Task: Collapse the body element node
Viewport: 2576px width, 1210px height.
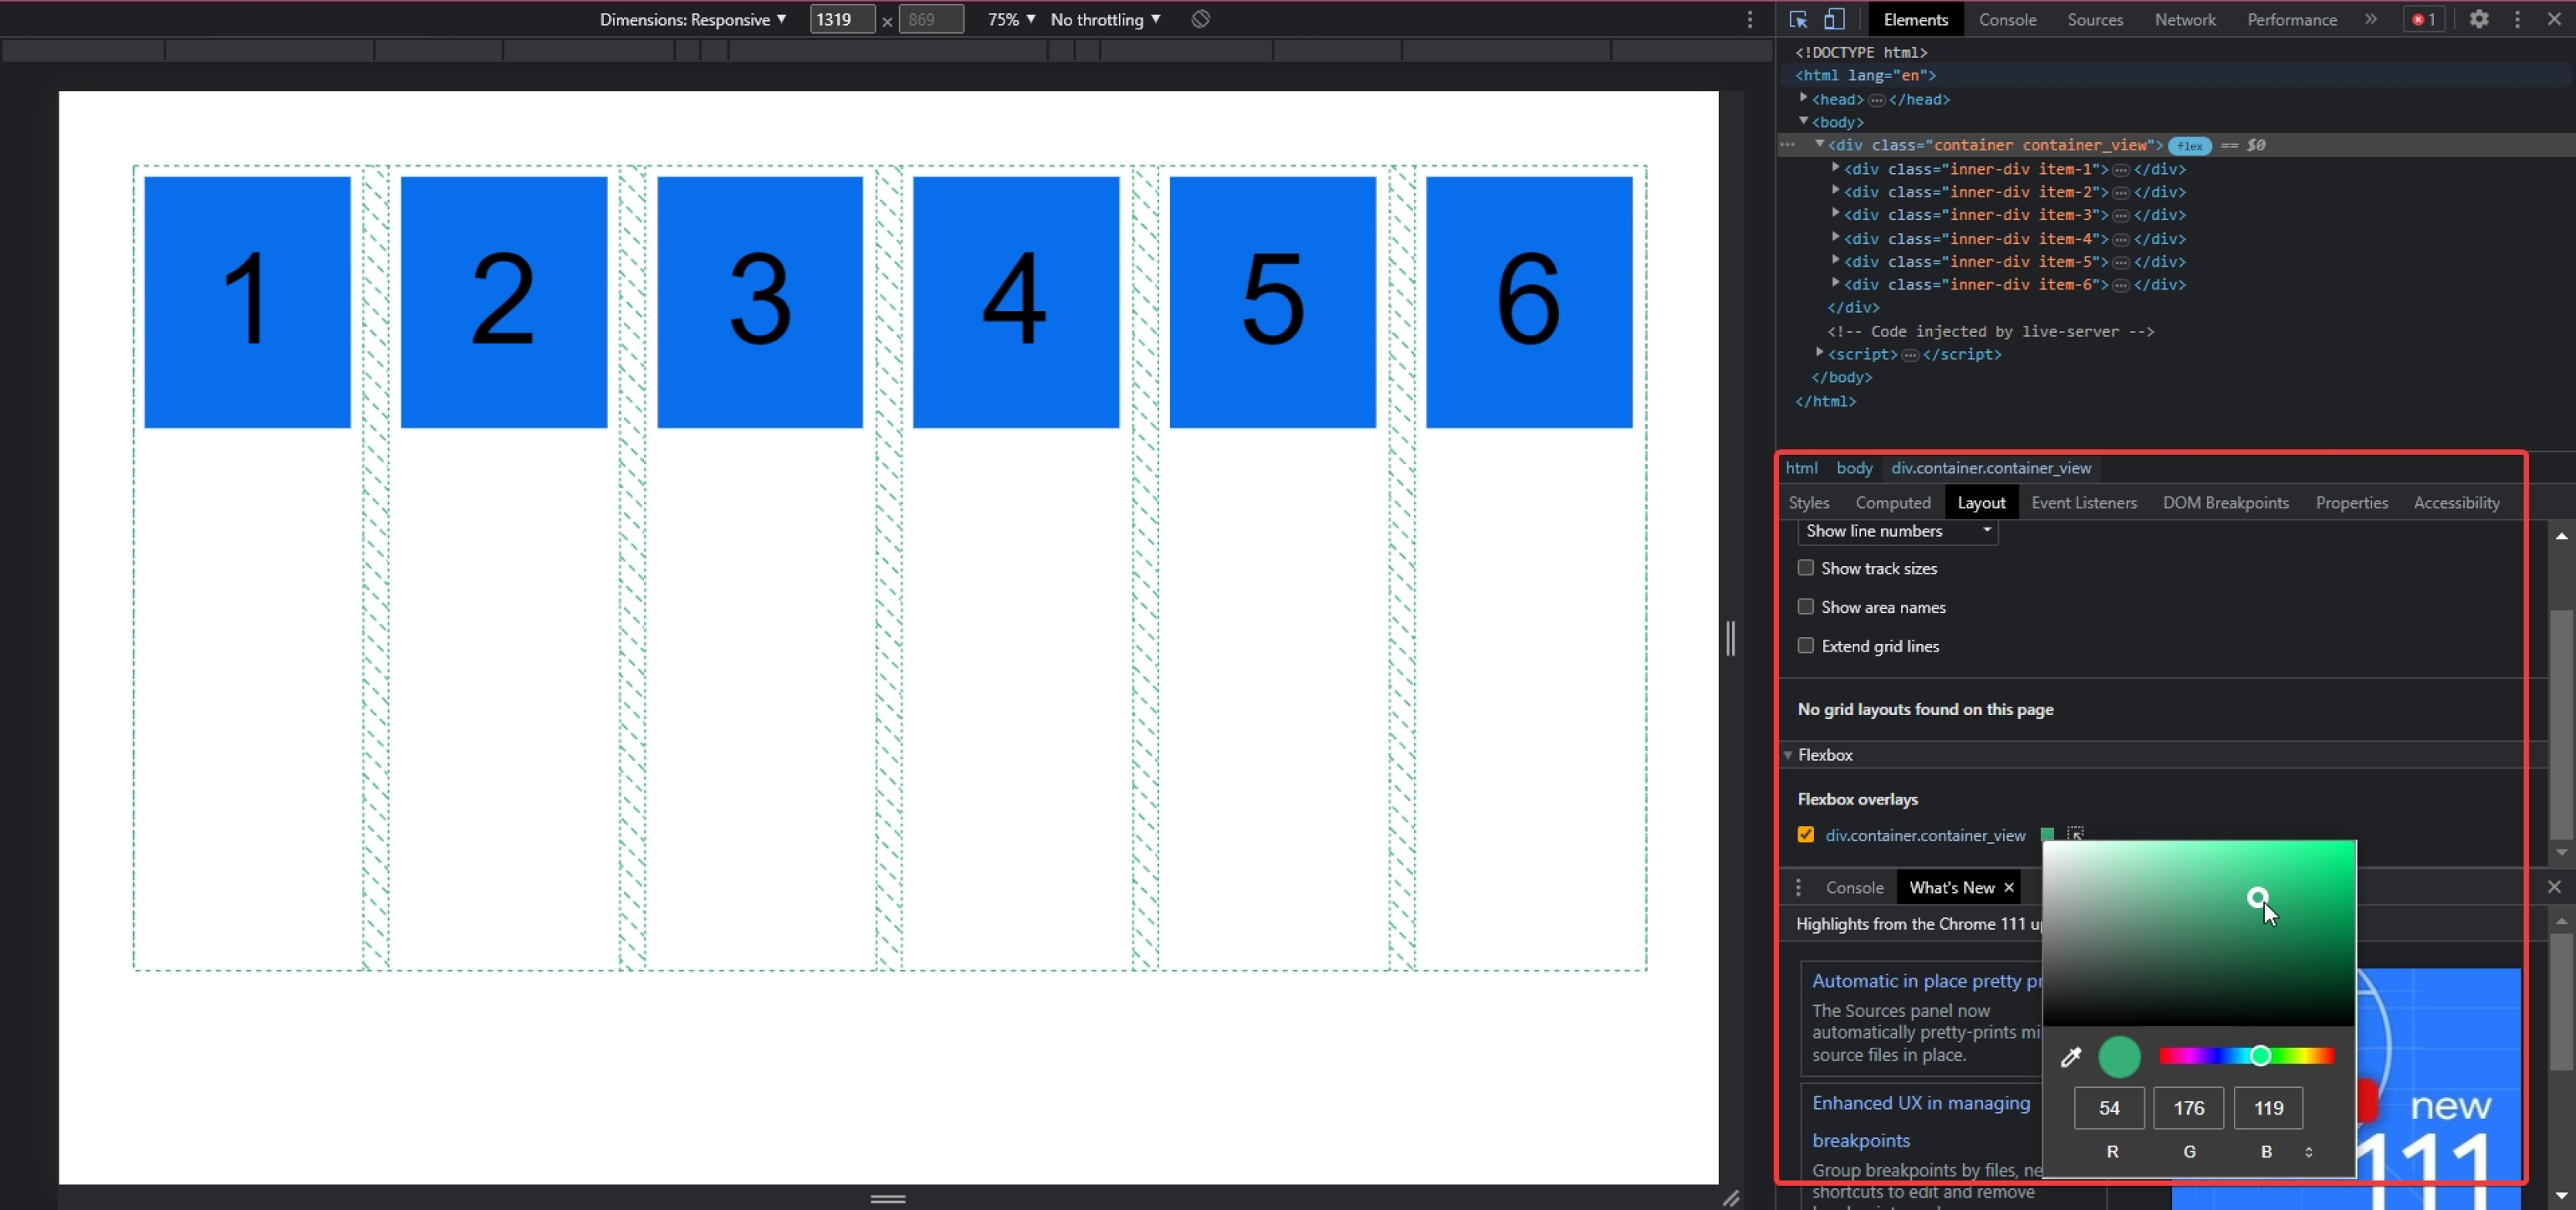Action: pos(1803,121)
